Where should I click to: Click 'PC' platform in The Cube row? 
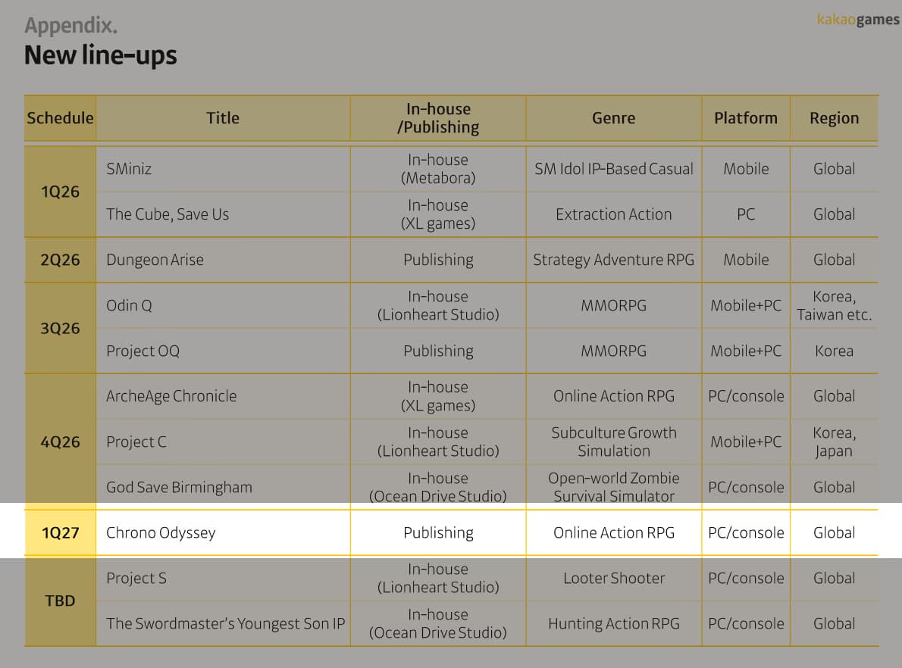746,214
